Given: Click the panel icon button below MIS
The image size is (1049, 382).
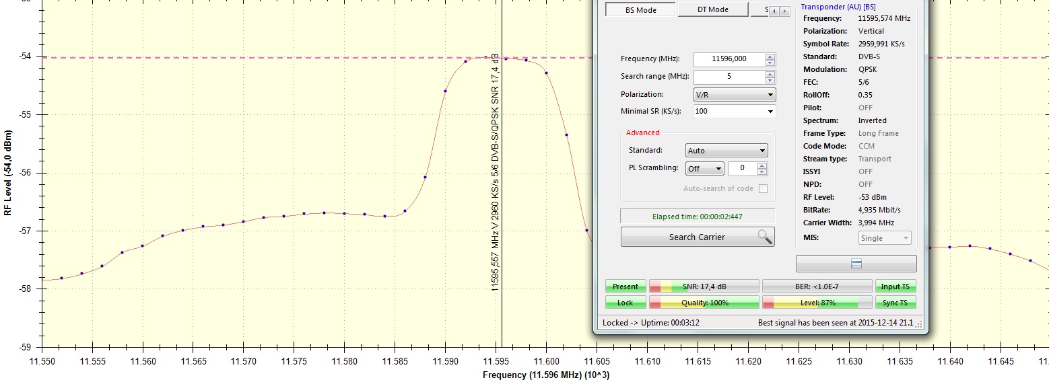Looking at the screenshot, I should 856,264.
